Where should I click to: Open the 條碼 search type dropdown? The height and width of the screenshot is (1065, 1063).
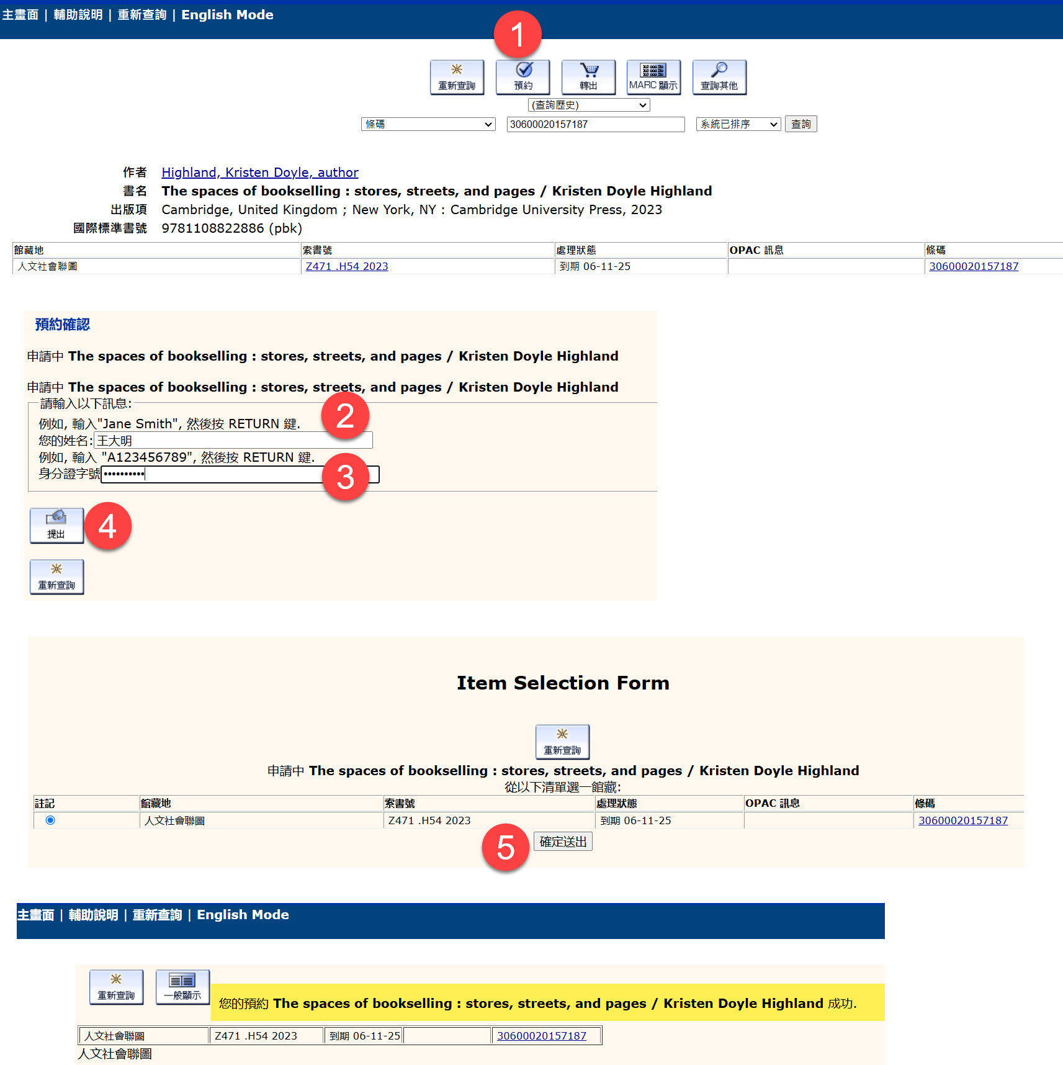click(428, 124)
